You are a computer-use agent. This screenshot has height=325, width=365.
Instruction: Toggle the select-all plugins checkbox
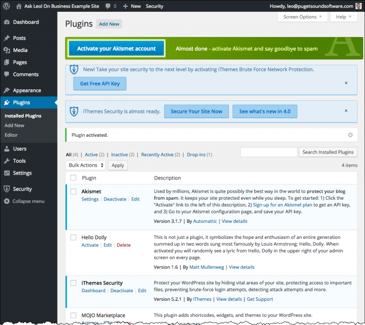click(x=73, y=178)
